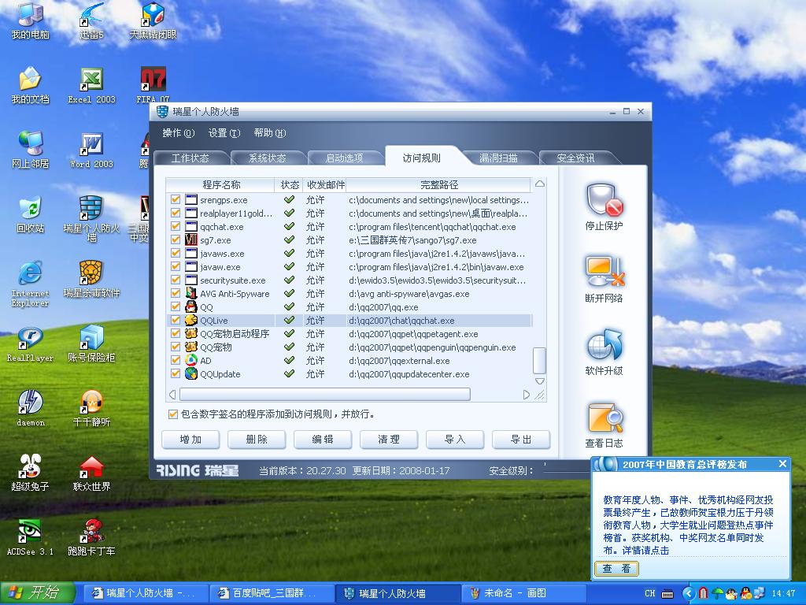The height and width of the screenshot is (605, 806).
Task: Close the 2007 education news popup
Action: click(x=782, y=464)
